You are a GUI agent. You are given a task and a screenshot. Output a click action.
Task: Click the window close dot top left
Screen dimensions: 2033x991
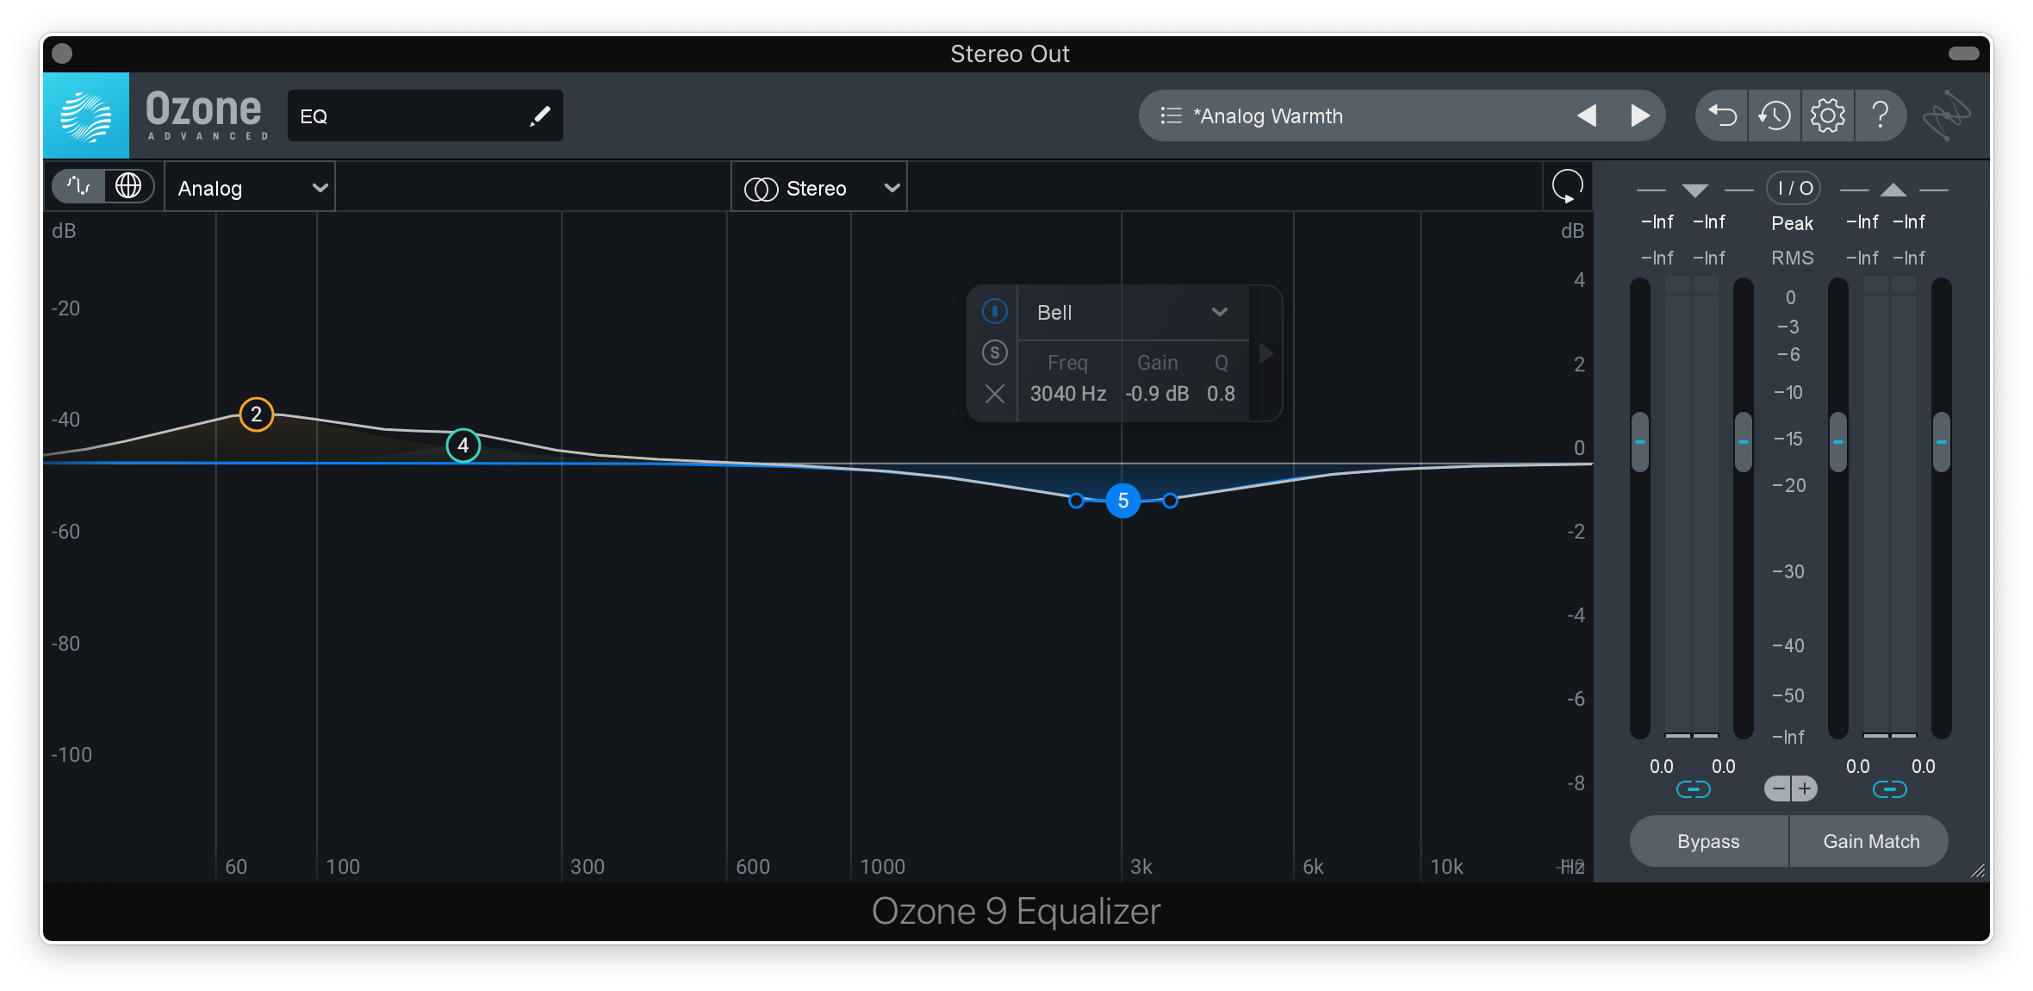pyautogui.click(x=62, y=53)
